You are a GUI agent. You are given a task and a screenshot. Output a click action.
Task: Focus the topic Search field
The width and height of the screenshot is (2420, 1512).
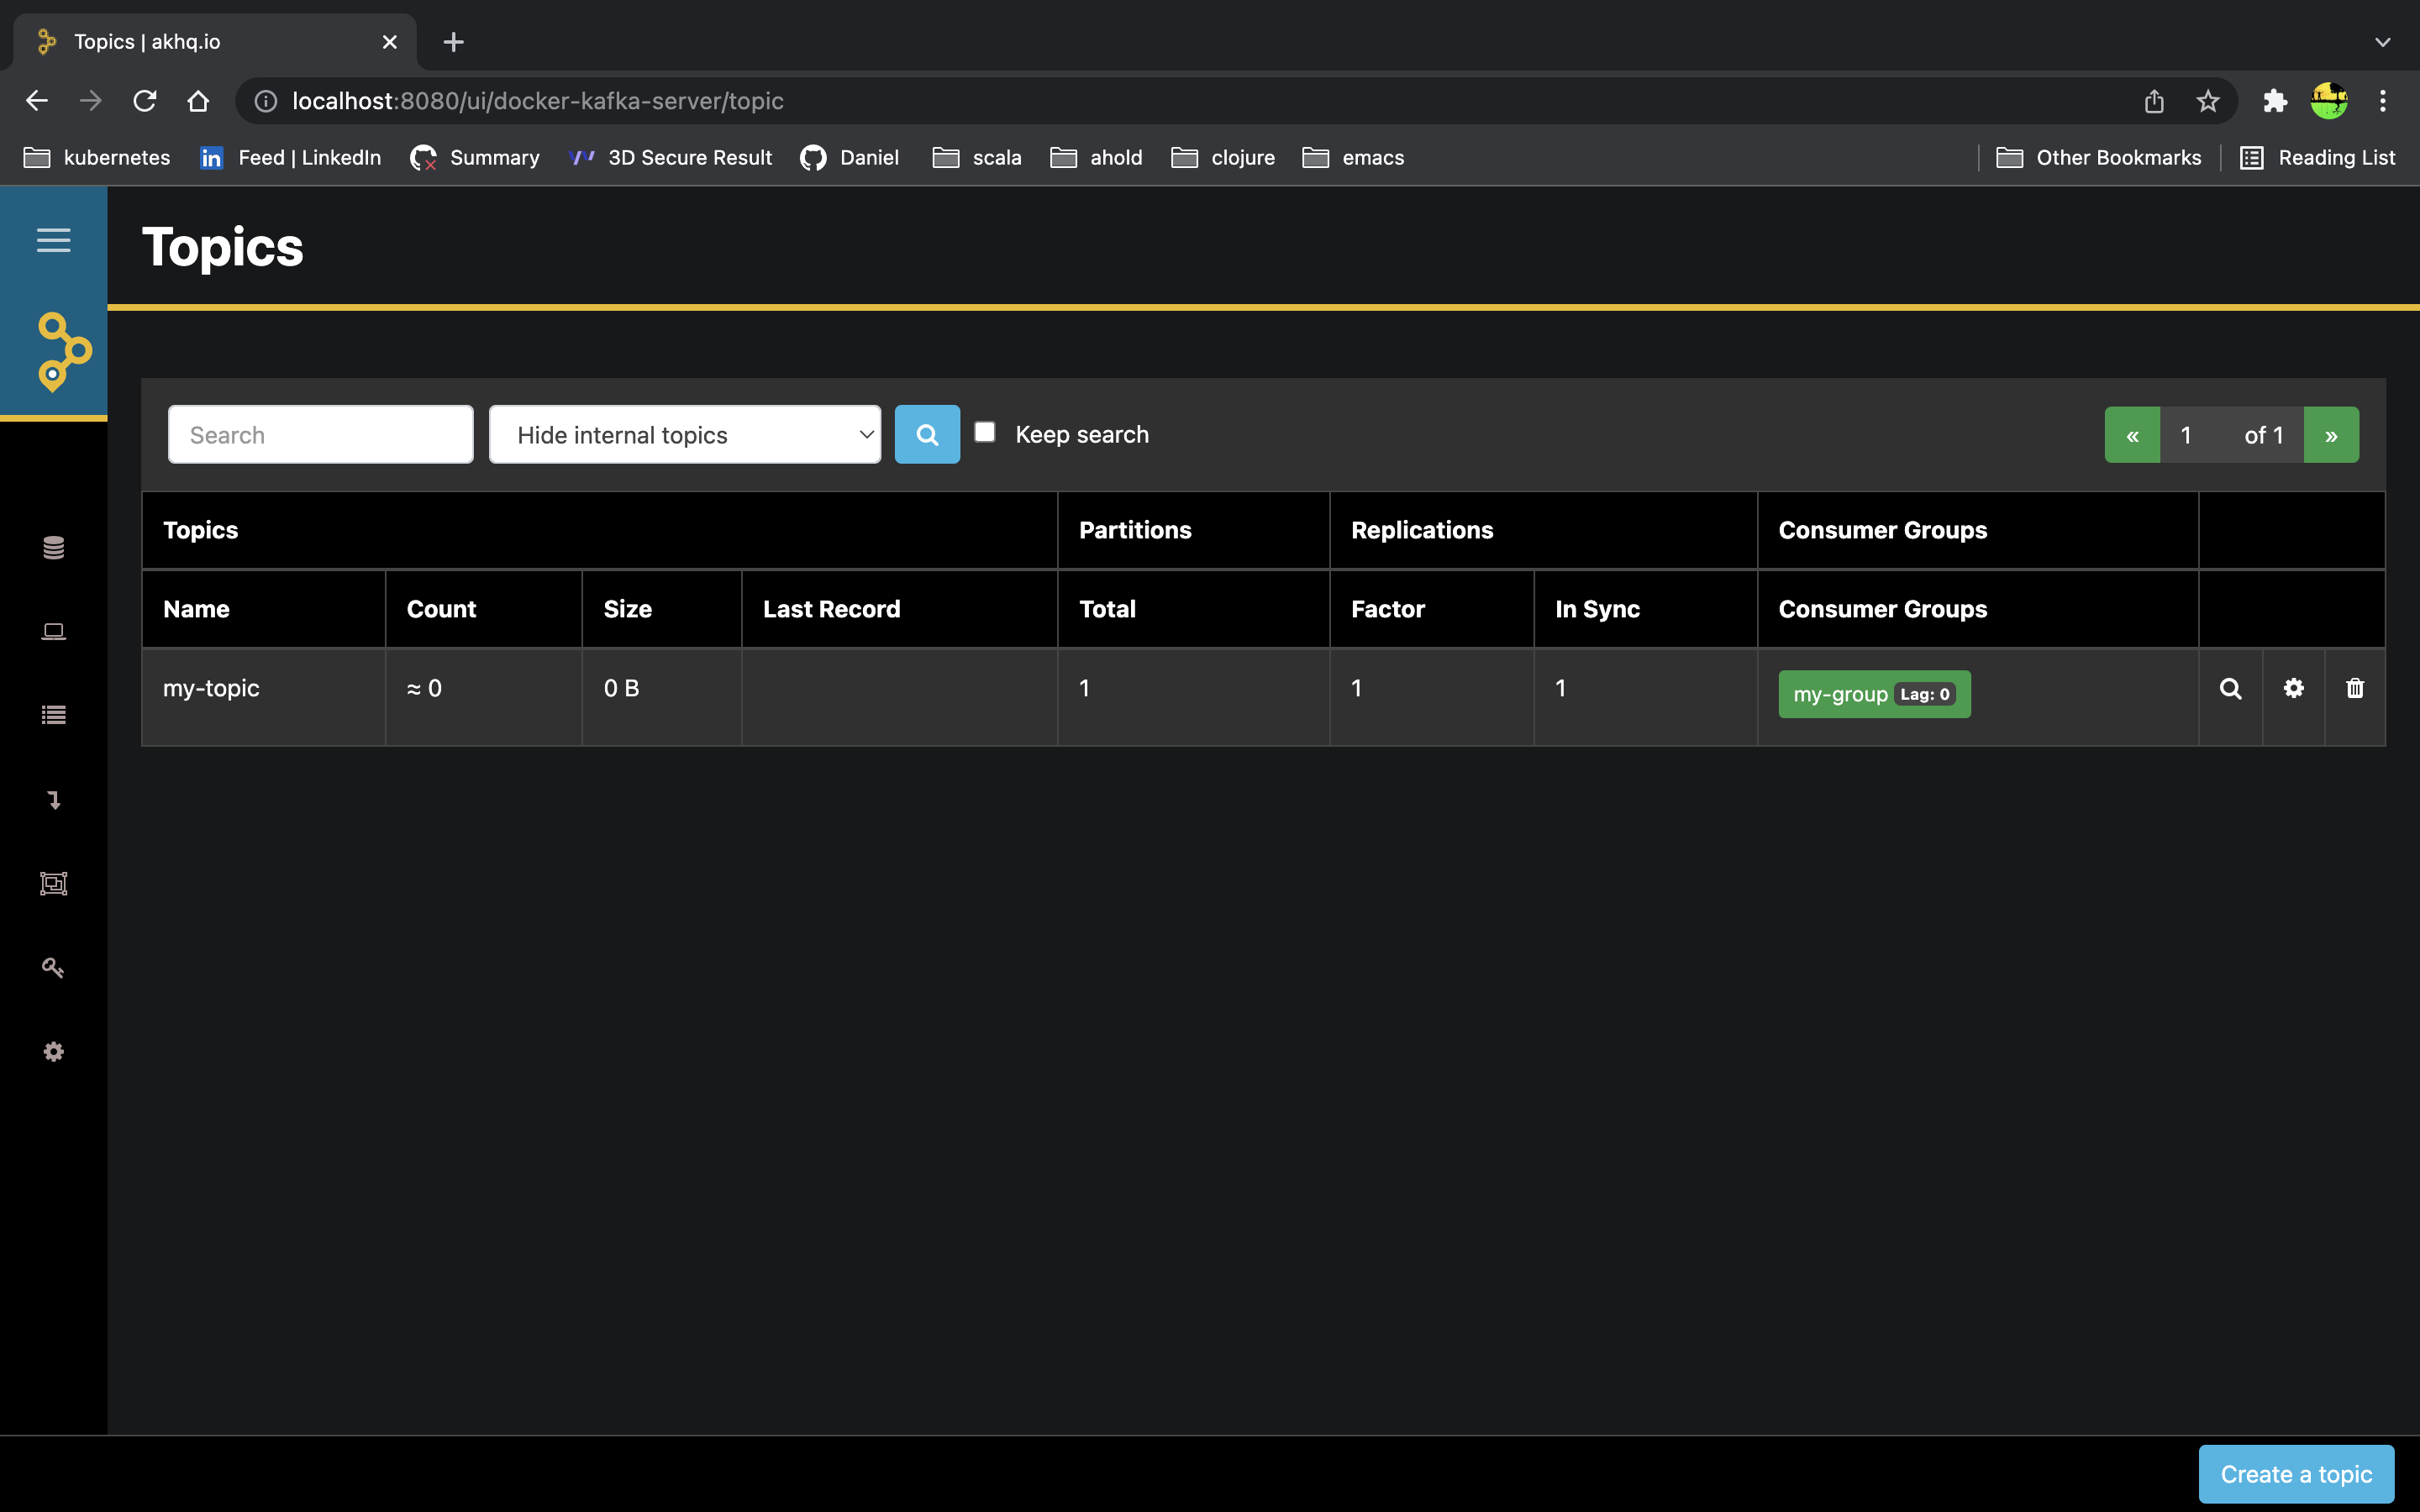tap(320, 435)
